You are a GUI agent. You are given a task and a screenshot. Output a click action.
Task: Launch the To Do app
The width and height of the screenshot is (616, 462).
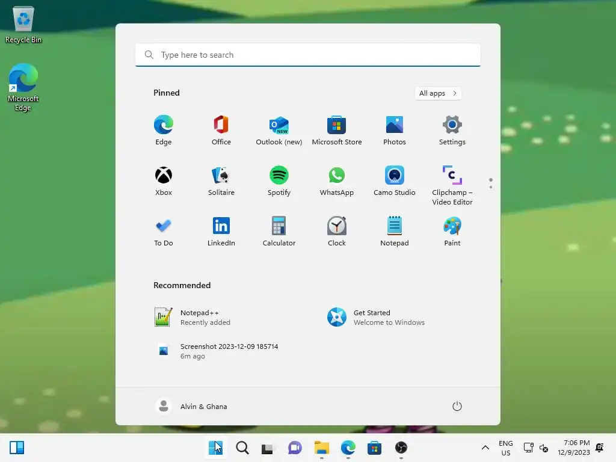(x=164, y=232)
